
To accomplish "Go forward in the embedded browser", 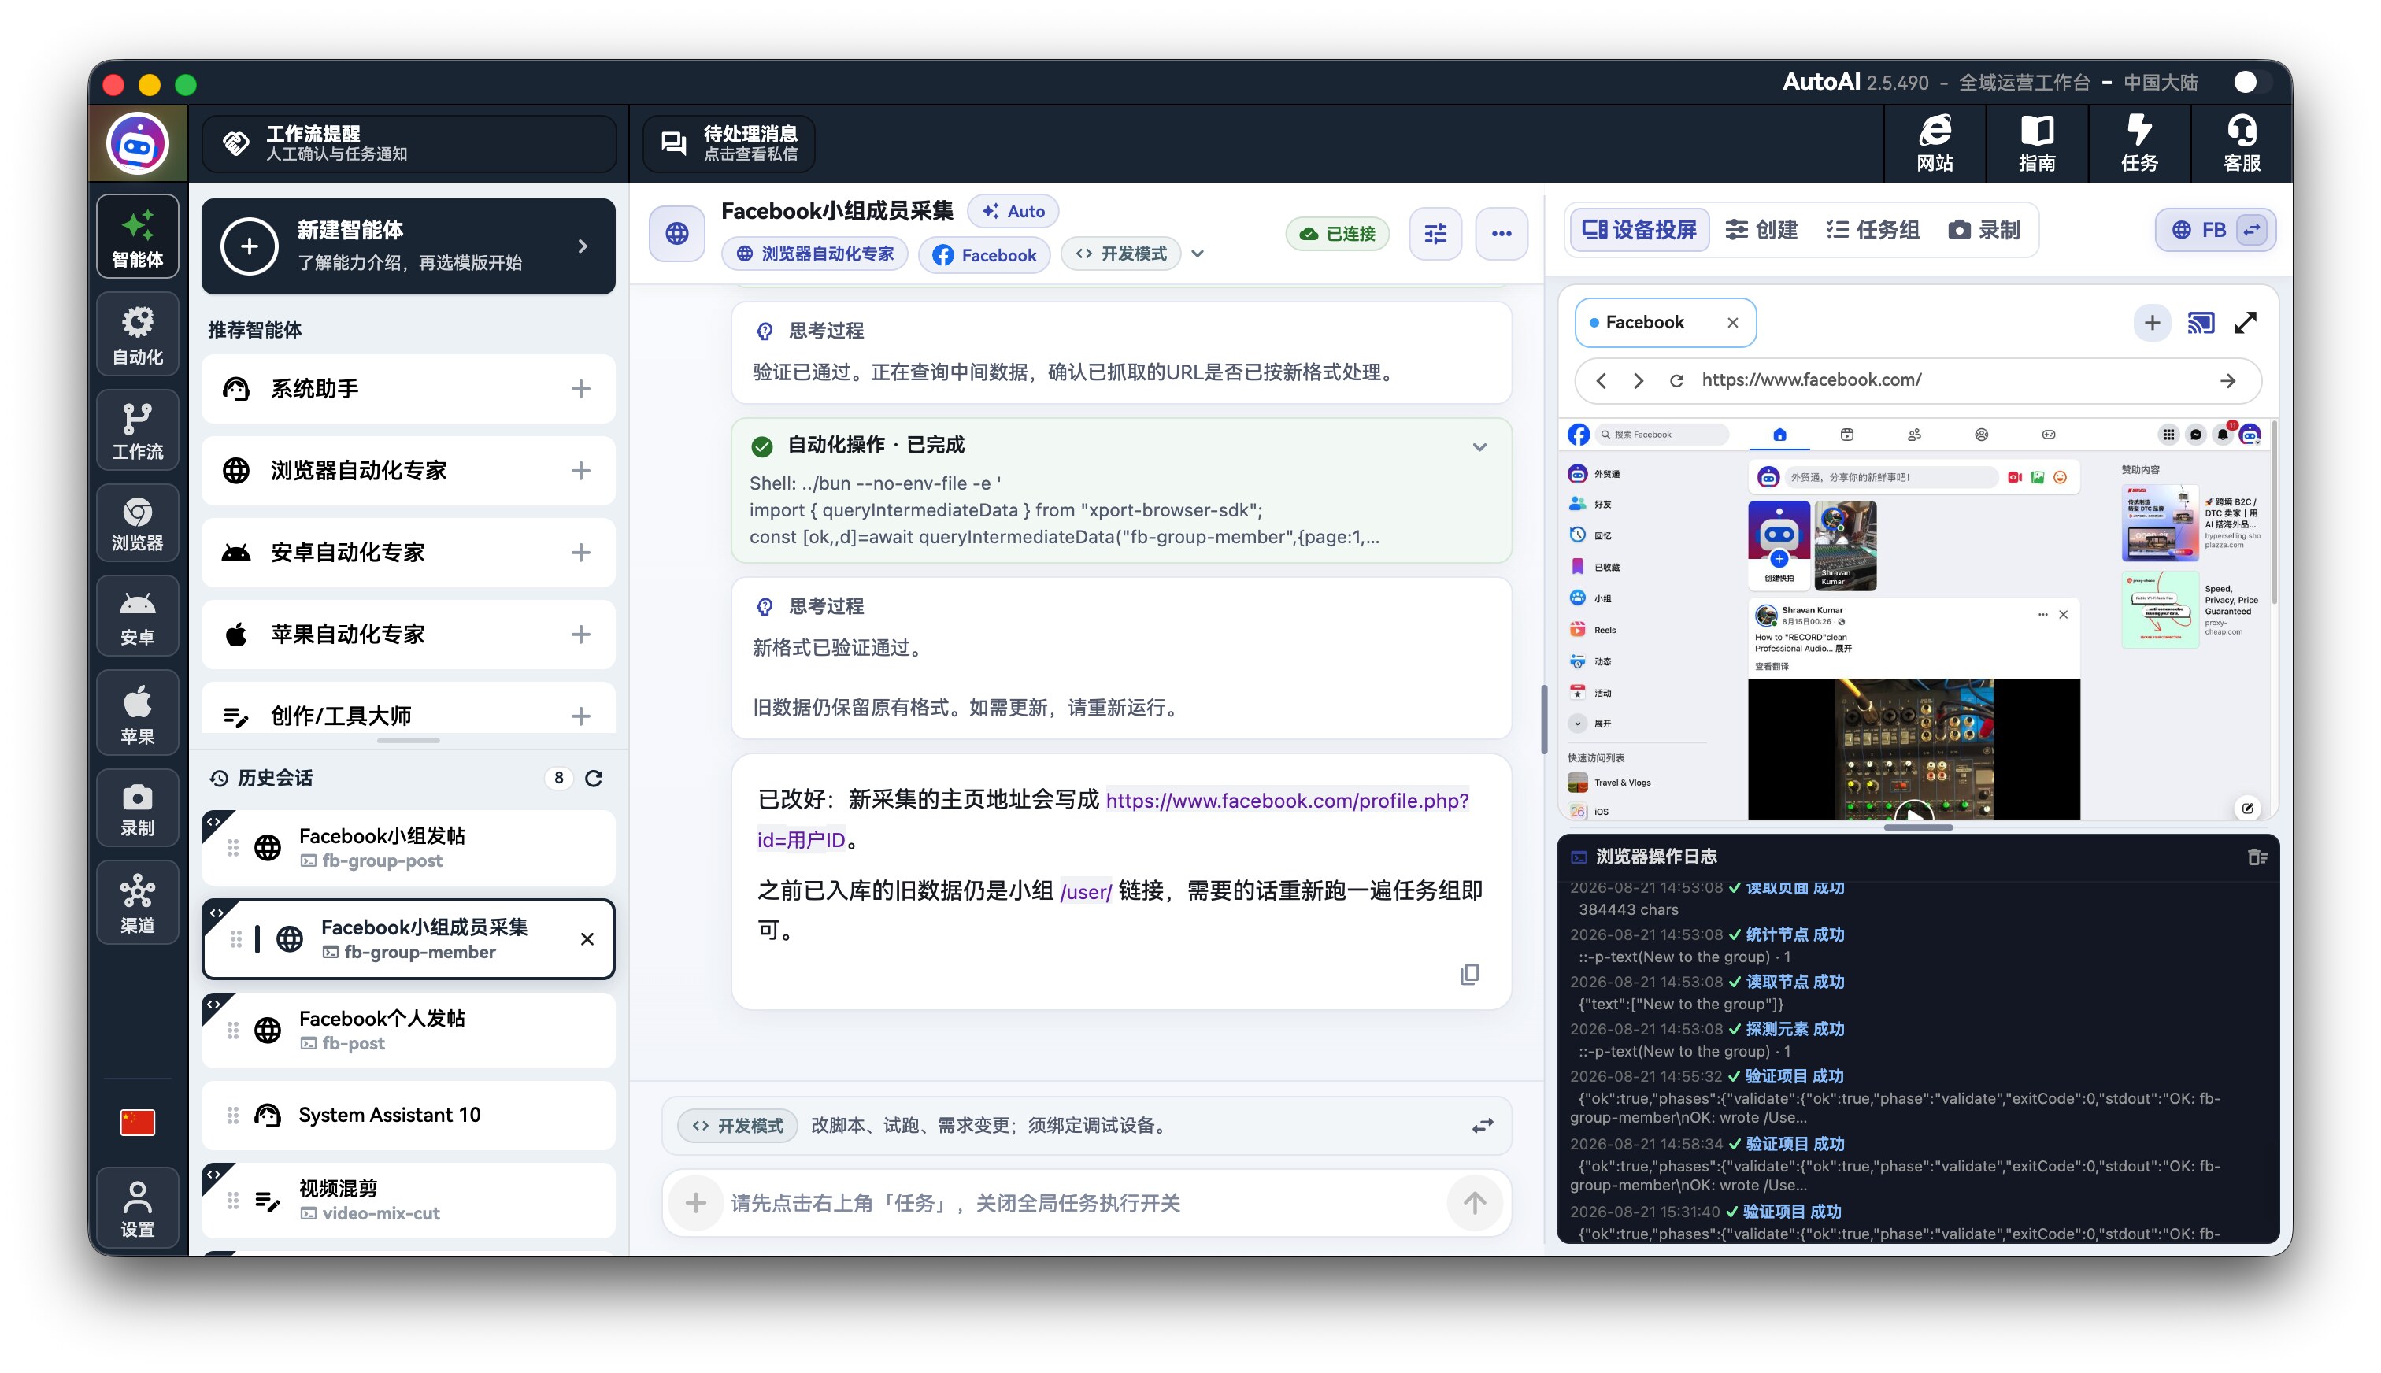I will [1638, 381].
